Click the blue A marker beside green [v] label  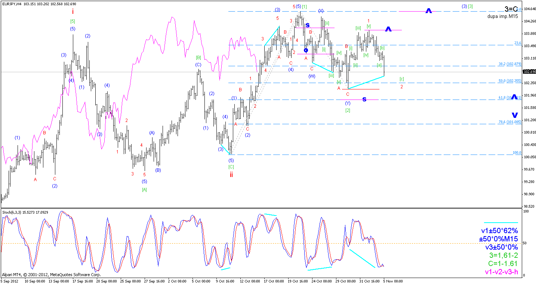(388, 29)
